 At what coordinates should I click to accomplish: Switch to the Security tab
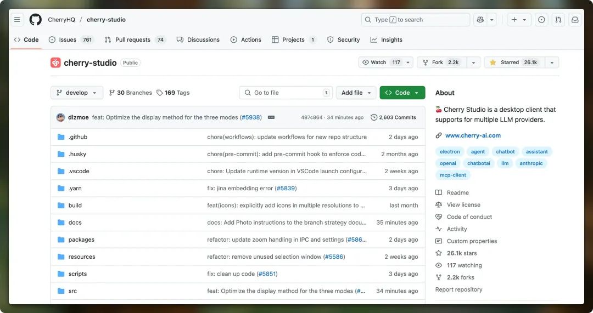[x=343, y=39]
